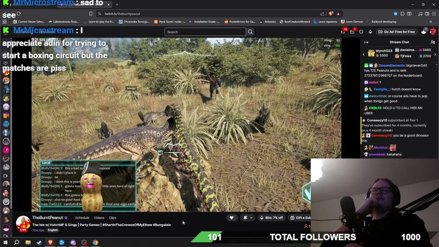The height and width of the screenshot is (247, 439).
Task: Open the sidebar search panel icon
Action: point(409,14)
